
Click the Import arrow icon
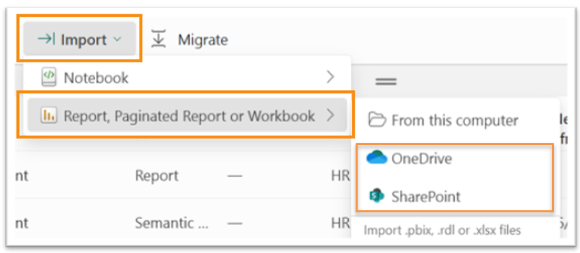click(x=46, y=39)
